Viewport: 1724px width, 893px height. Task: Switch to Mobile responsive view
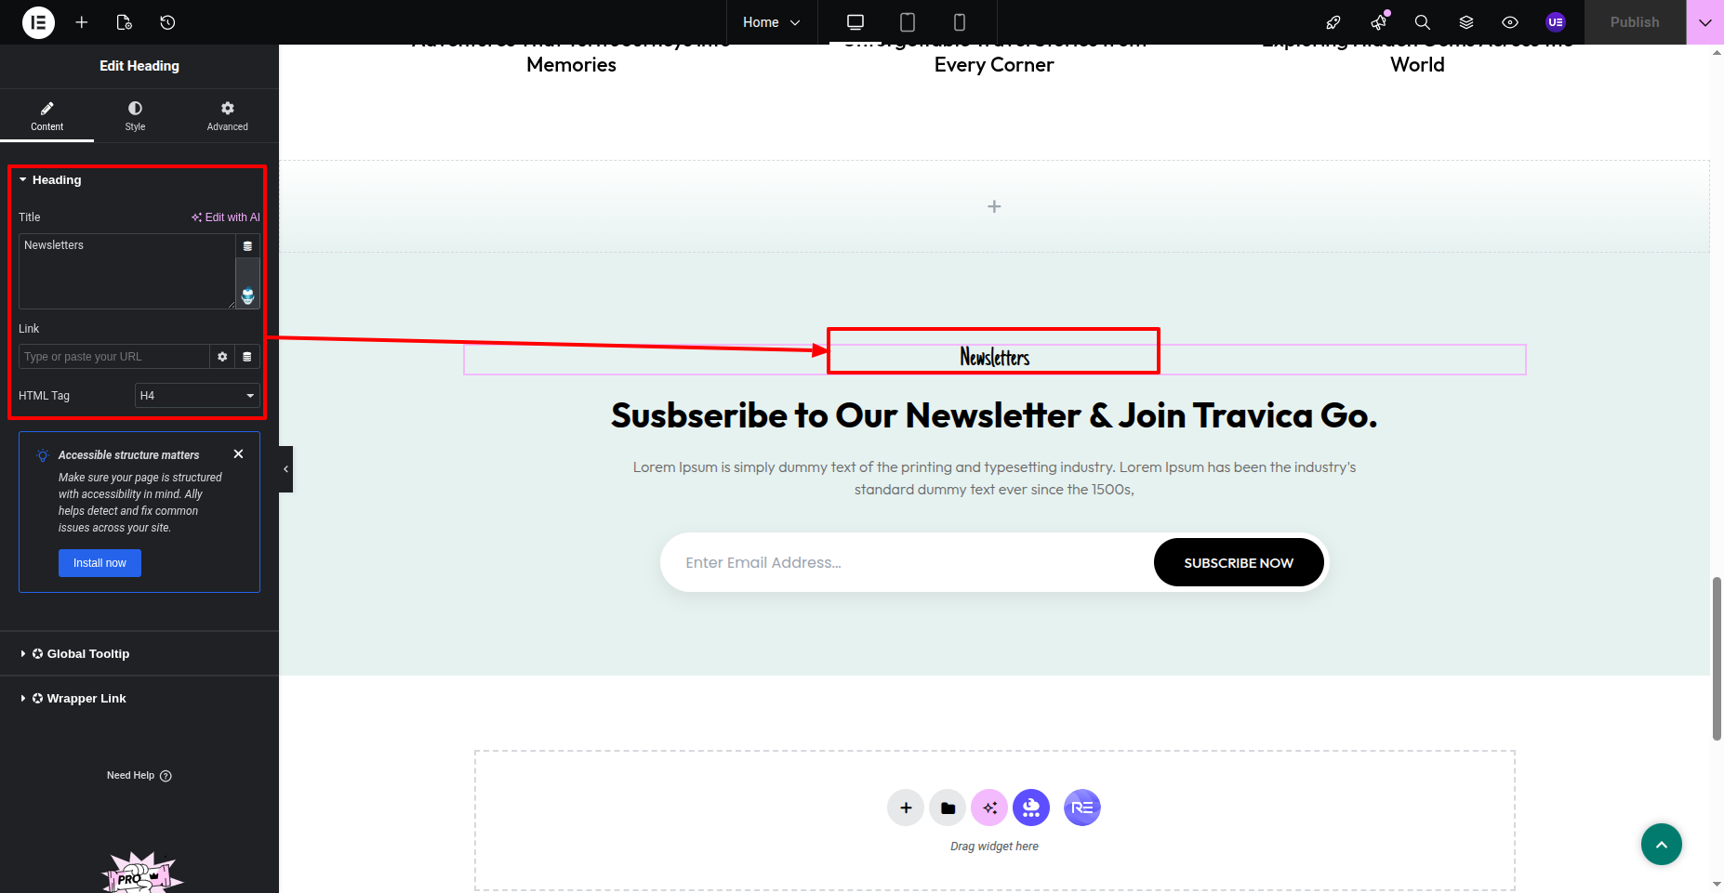tap(960, 22)
